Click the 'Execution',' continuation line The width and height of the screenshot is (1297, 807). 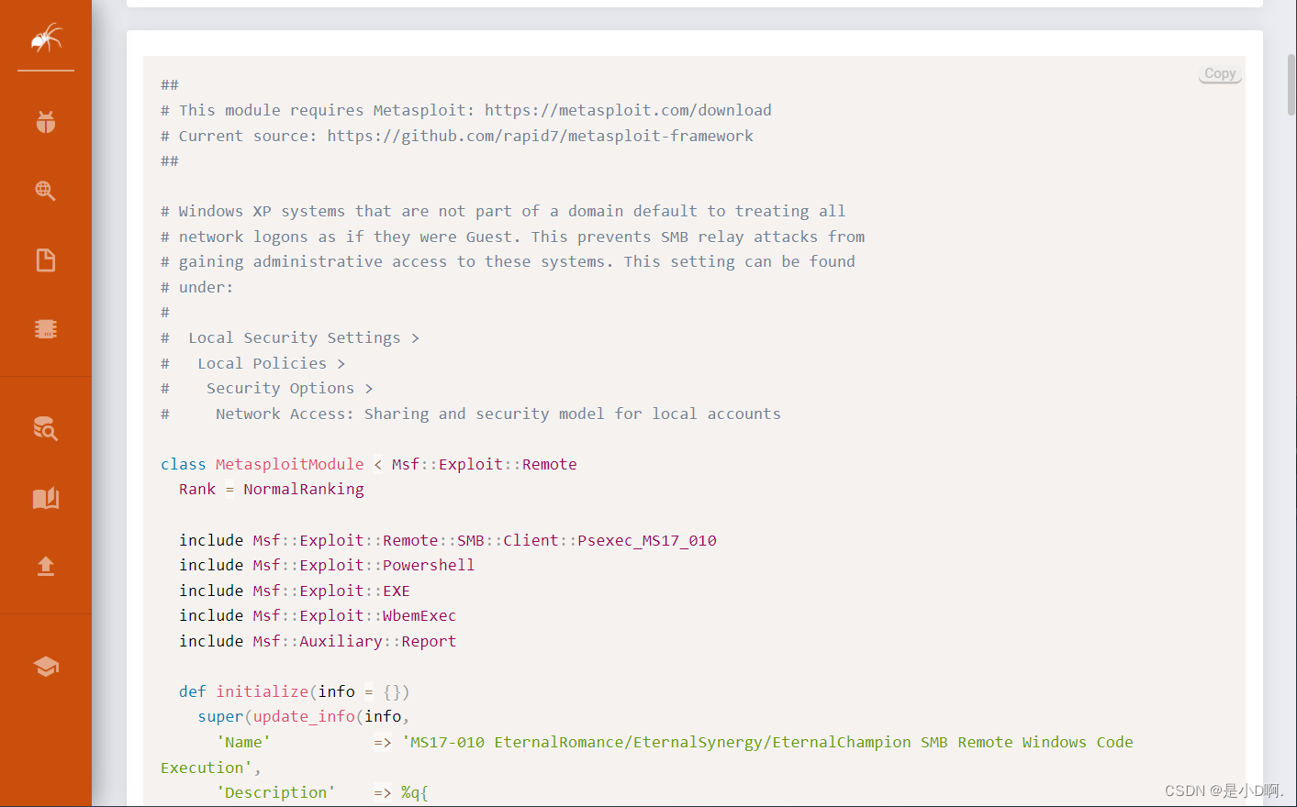click(211, 768)
